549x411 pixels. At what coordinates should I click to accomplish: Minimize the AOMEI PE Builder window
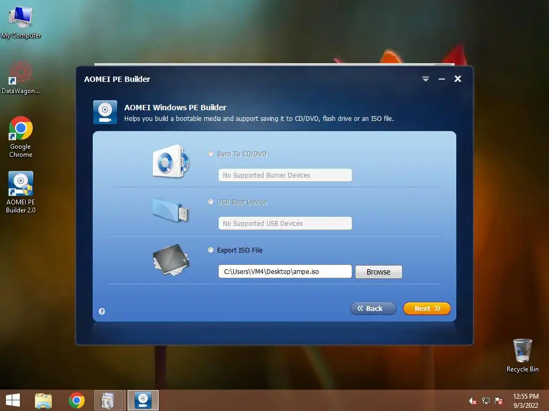(442, 79)
